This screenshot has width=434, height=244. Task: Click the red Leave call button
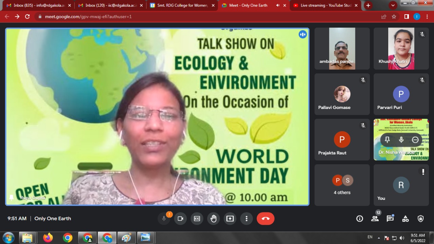pyautogui.click(x=265, y=219)
